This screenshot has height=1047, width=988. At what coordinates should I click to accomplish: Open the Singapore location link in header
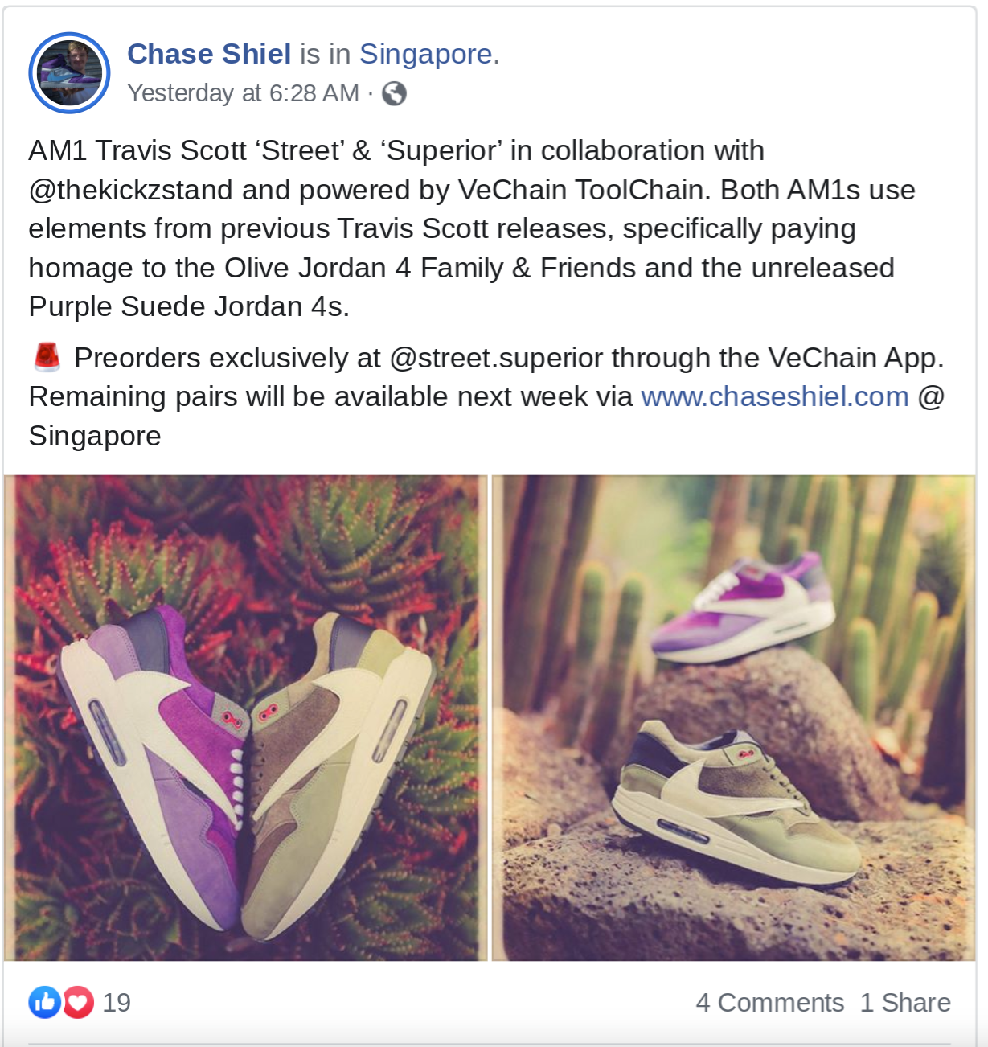(x=425, y=54)
